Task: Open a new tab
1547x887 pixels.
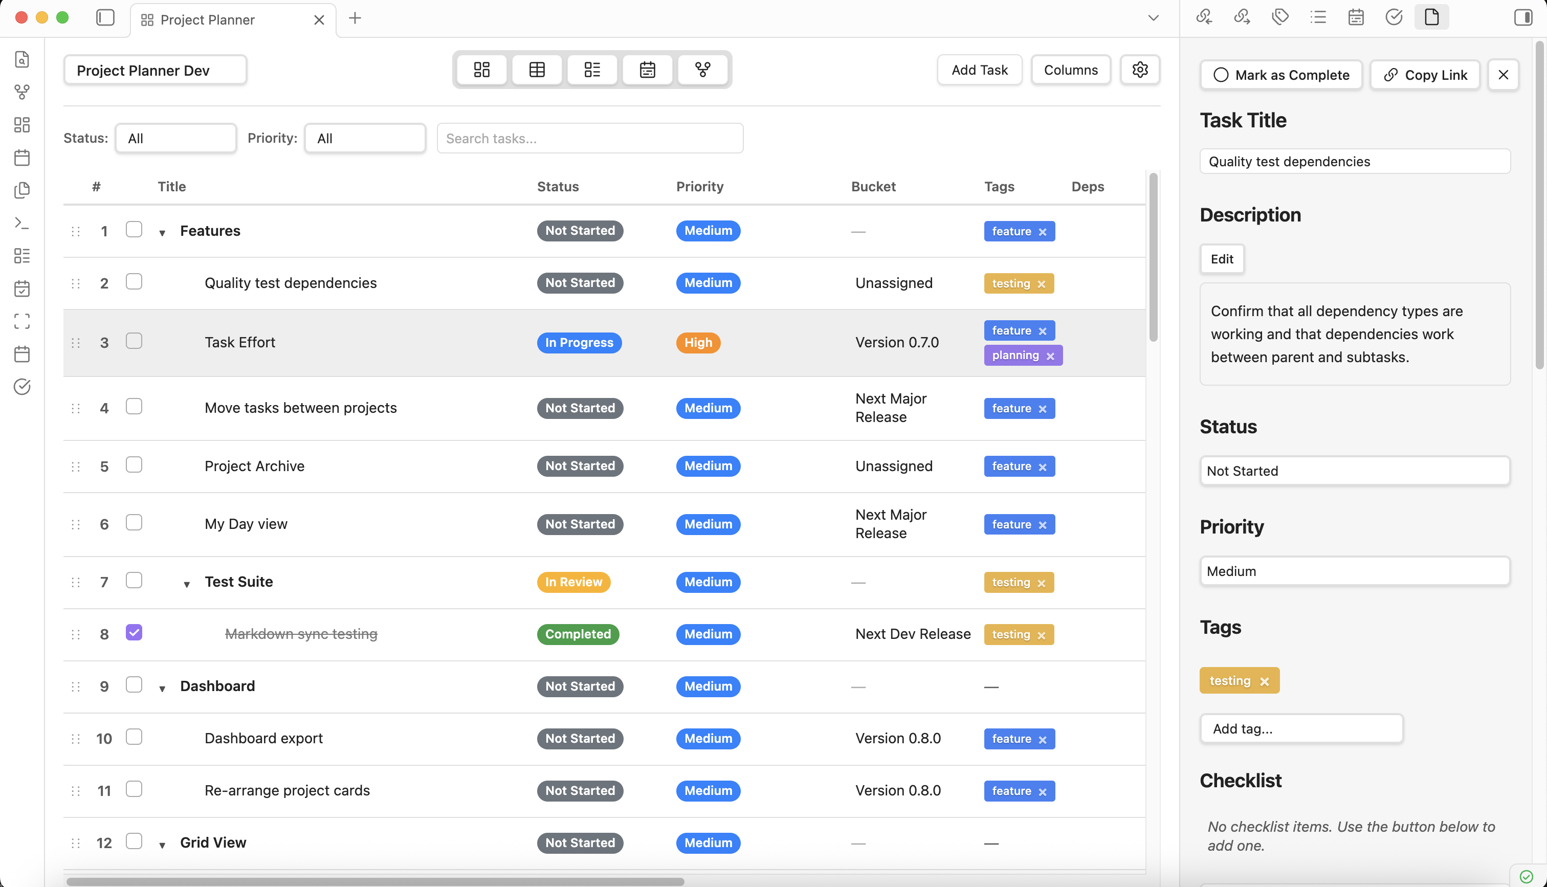Action: [x=355, y=18]
